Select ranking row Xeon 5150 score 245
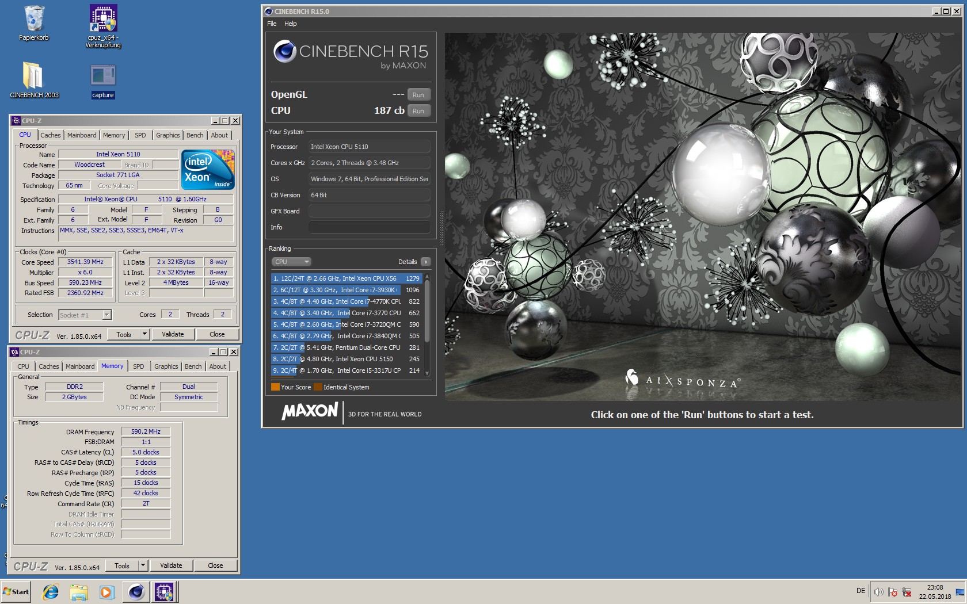Viewport: 967px width, 604px height. pyautogui.click(x=347, y=359)
